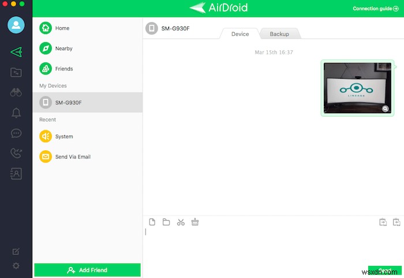
Task: Open Nearby devices entry
Action: (87, 49)
